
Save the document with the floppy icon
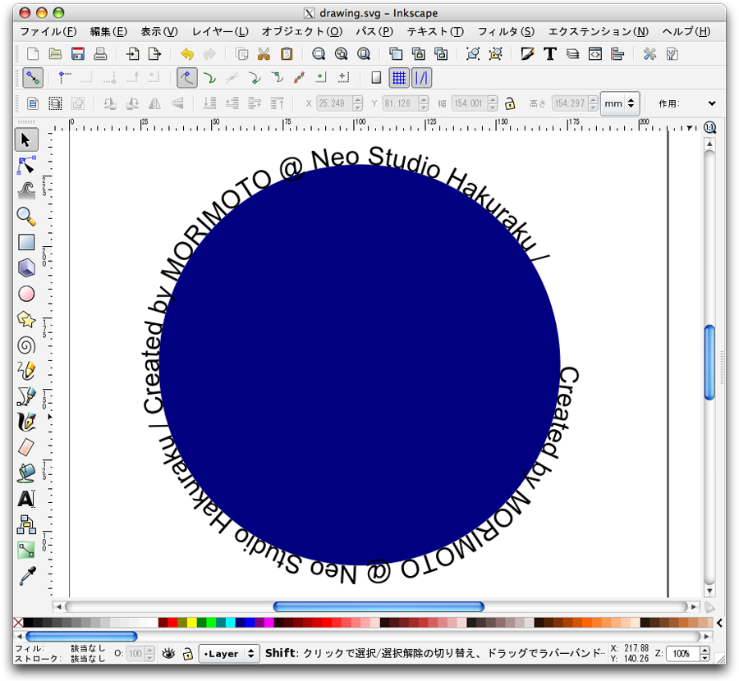tap(78, 53)
